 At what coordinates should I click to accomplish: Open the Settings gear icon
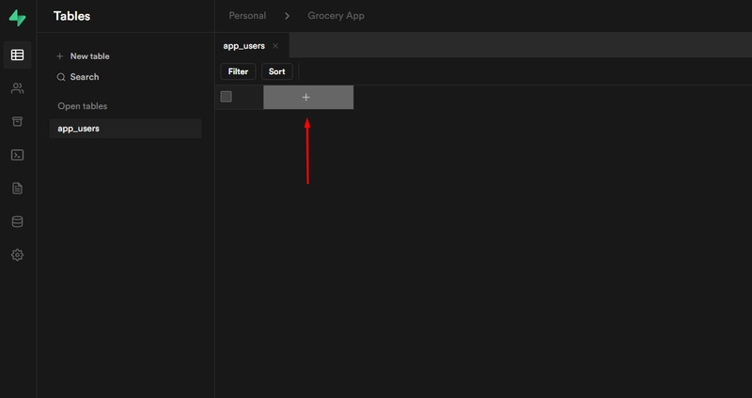(17, 254)
